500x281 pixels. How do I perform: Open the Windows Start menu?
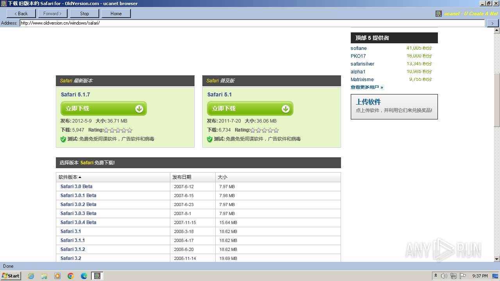(11, 276)
